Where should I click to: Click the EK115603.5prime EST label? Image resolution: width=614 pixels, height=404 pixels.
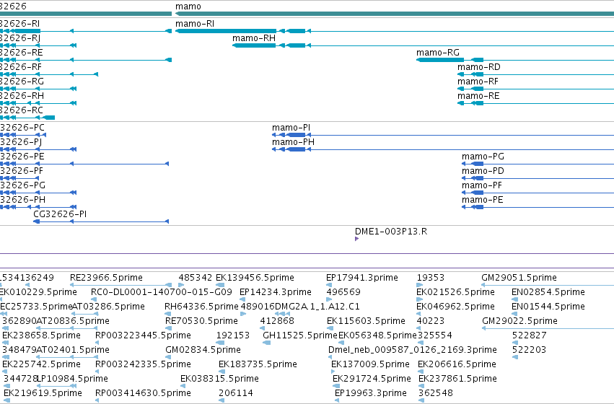click(366, 321)
